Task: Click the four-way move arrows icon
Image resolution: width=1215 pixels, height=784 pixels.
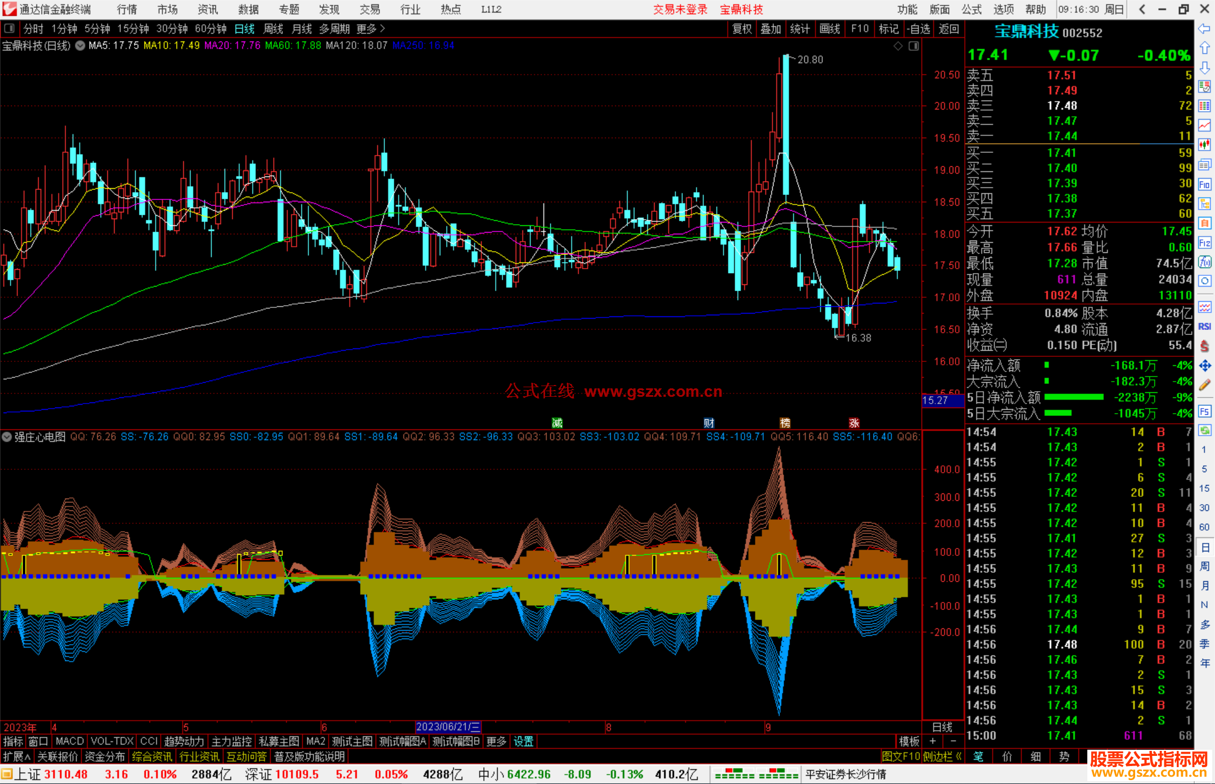Action: pyautogui.click(x=1204, y=366)
